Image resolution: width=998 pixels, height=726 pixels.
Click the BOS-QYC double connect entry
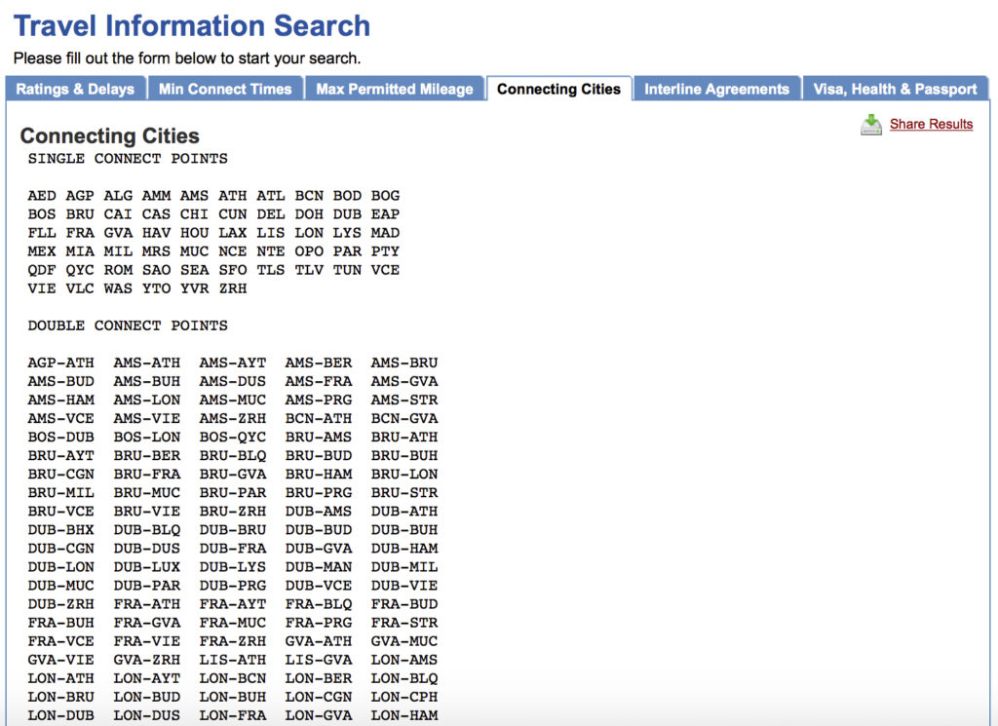[232, 437]
